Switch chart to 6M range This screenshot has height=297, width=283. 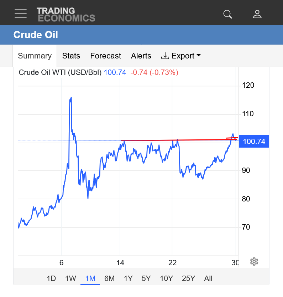click(109, 278)
